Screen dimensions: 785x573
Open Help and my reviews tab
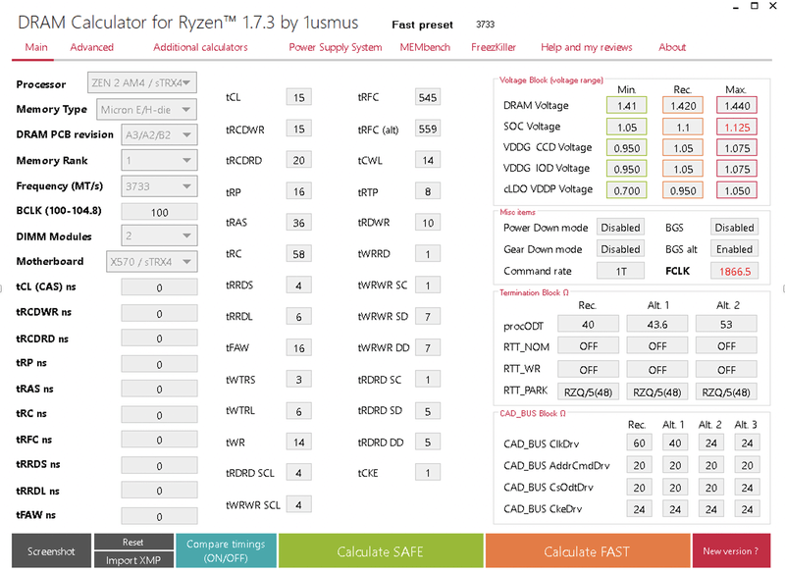tap(586, 47)
